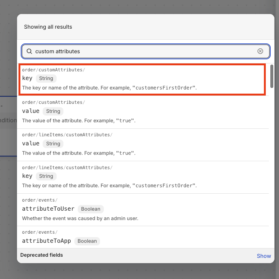Click the results list scrollbar
The height and width of the screenshot is (279, 279).
tap(272, 76)
